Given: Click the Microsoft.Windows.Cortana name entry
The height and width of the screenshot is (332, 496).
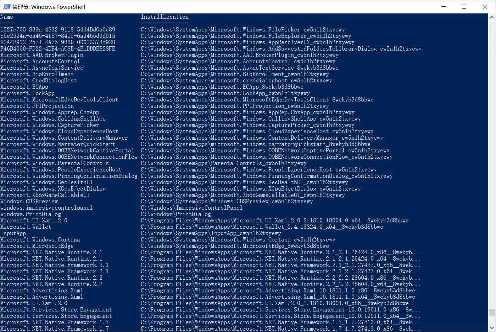Looking at the screenshot, I should click(x=40, y=240).
